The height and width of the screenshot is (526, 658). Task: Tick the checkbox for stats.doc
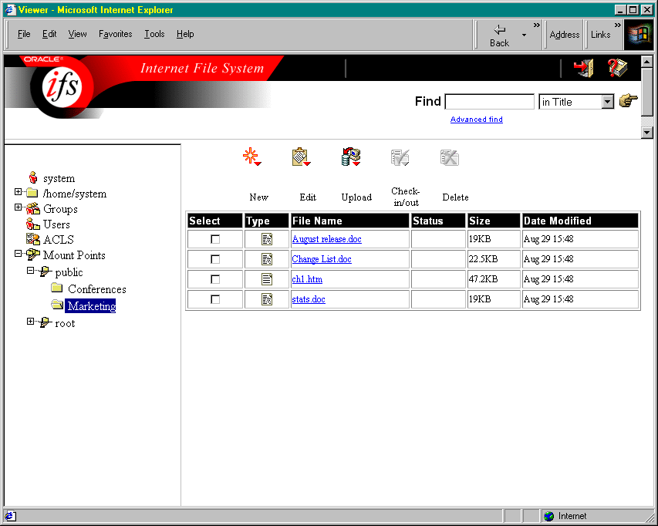(215, 299)
